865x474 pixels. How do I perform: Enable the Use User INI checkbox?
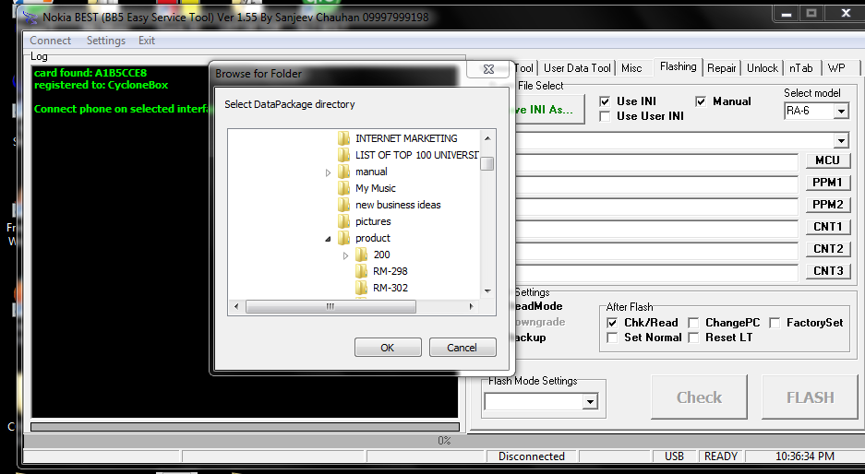(x=606, y=116)
